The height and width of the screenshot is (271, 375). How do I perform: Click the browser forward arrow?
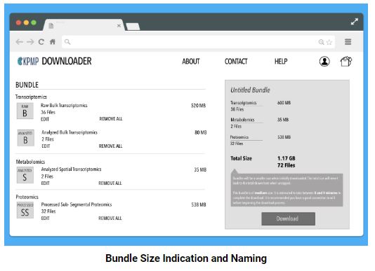click(30, 42)
